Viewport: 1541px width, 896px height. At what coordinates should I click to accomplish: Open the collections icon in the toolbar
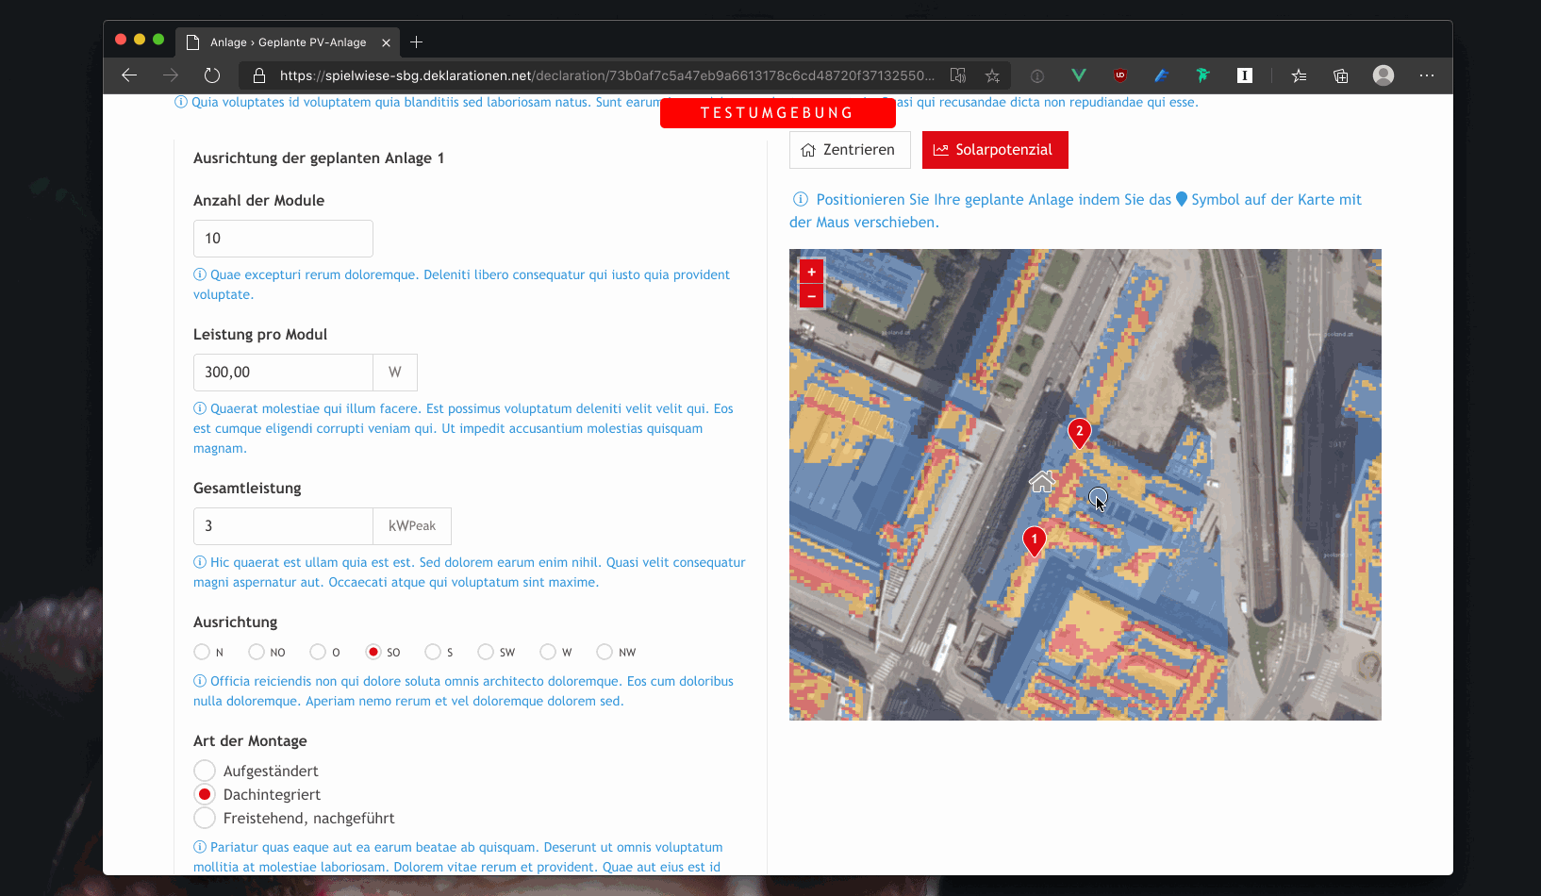(1341, 75)
